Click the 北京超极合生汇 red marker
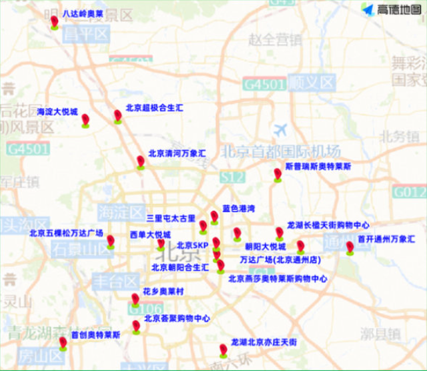Image resolution: width=427 pixels, height=371 pixels. pyautogui.click(x=118, y=117)
